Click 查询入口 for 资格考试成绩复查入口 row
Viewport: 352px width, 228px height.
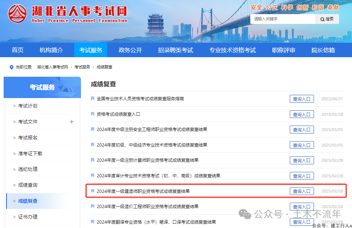click(x=302, y=114)
